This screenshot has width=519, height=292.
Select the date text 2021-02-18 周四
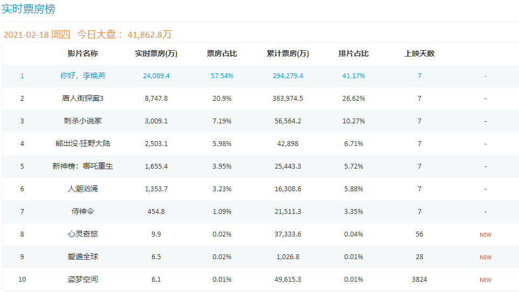pyautogui.click(x=37, y=34)
